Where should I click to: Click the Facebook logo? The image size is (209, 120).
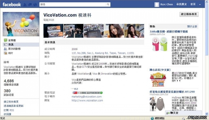tap(12, 5)
